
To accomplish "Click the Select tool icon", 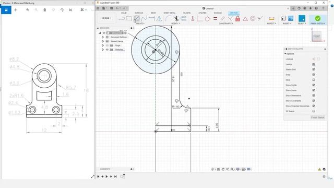I will click(302, 19).
